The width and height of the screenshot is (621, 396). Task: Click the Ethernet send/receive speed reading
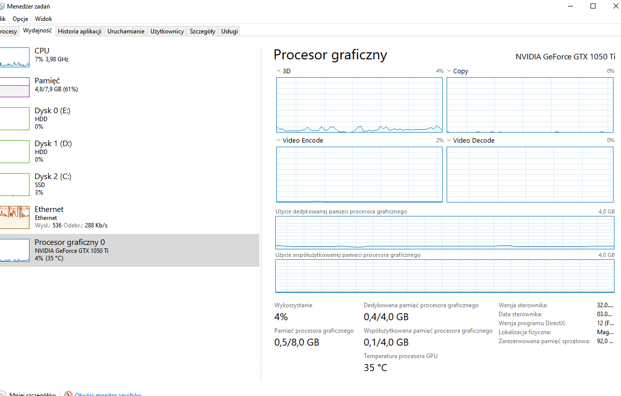pyautogui.click(x=71, y=225)
